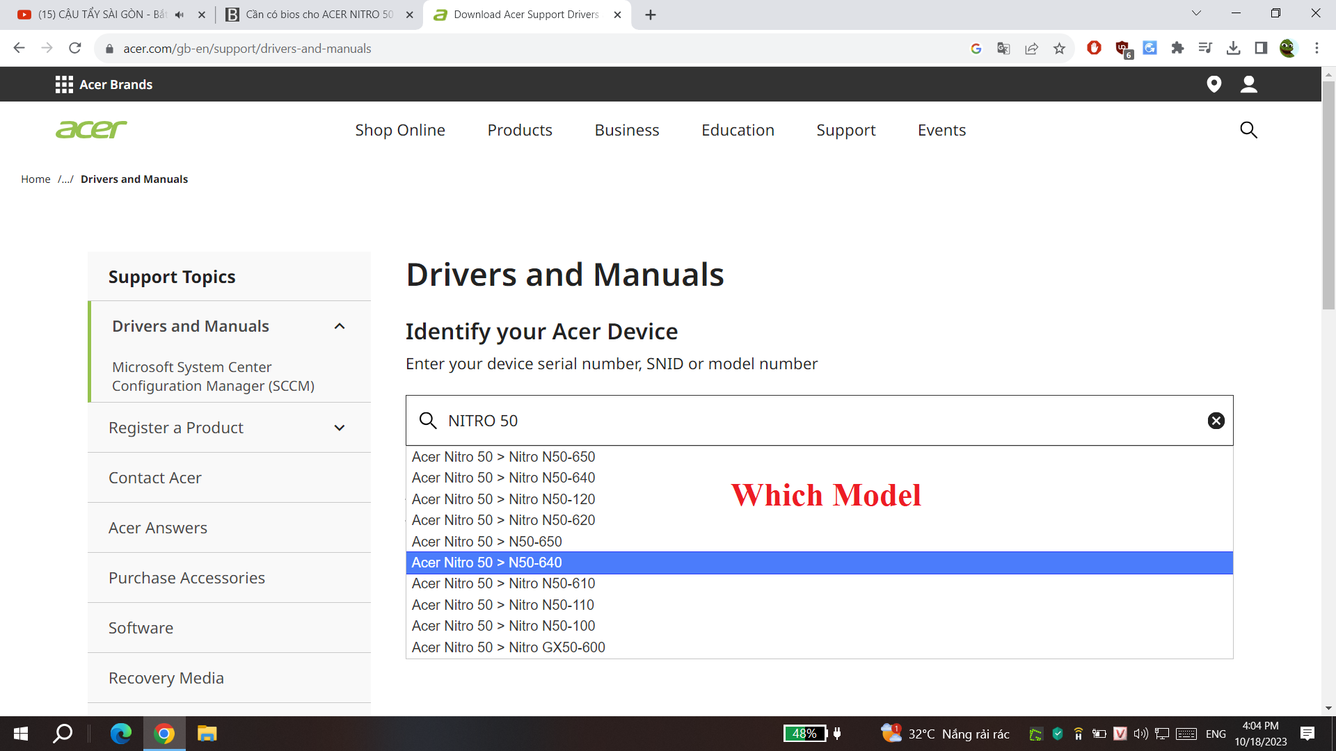
Task: Open Contact Acer topic
Action: pos(155,478)
